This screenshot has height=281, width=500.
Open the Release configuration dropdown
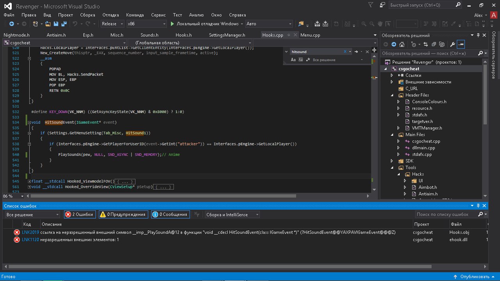point(112,24)
